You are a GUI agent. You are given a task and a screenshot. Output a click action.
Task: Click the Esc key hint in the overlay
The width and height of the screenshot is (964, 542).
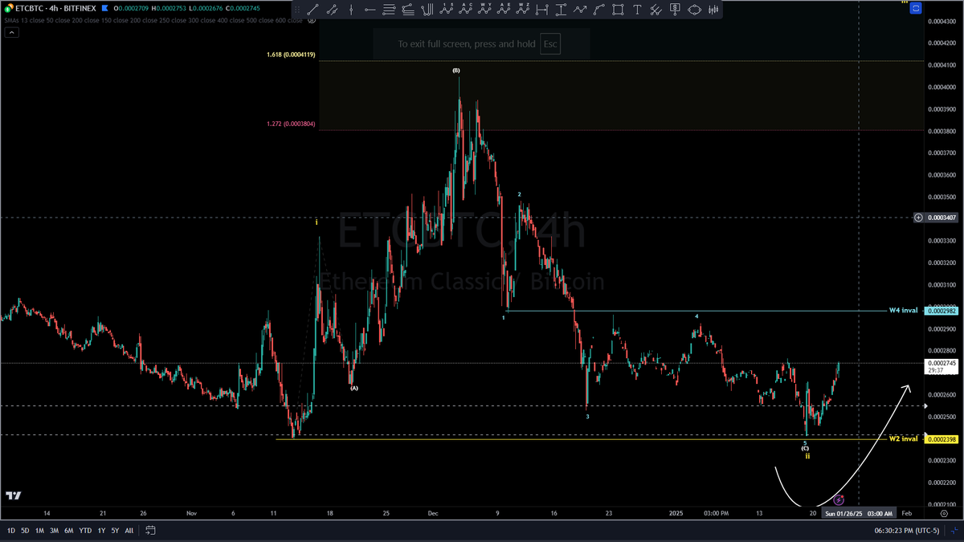(550, 44)
